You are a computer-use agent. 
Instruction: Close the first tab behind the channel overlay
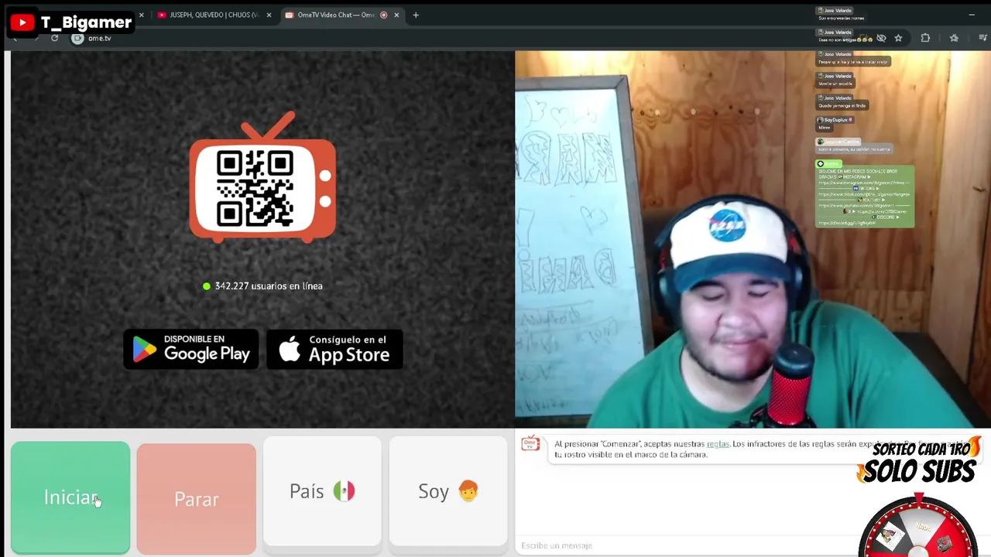click(x=141, y=15)
